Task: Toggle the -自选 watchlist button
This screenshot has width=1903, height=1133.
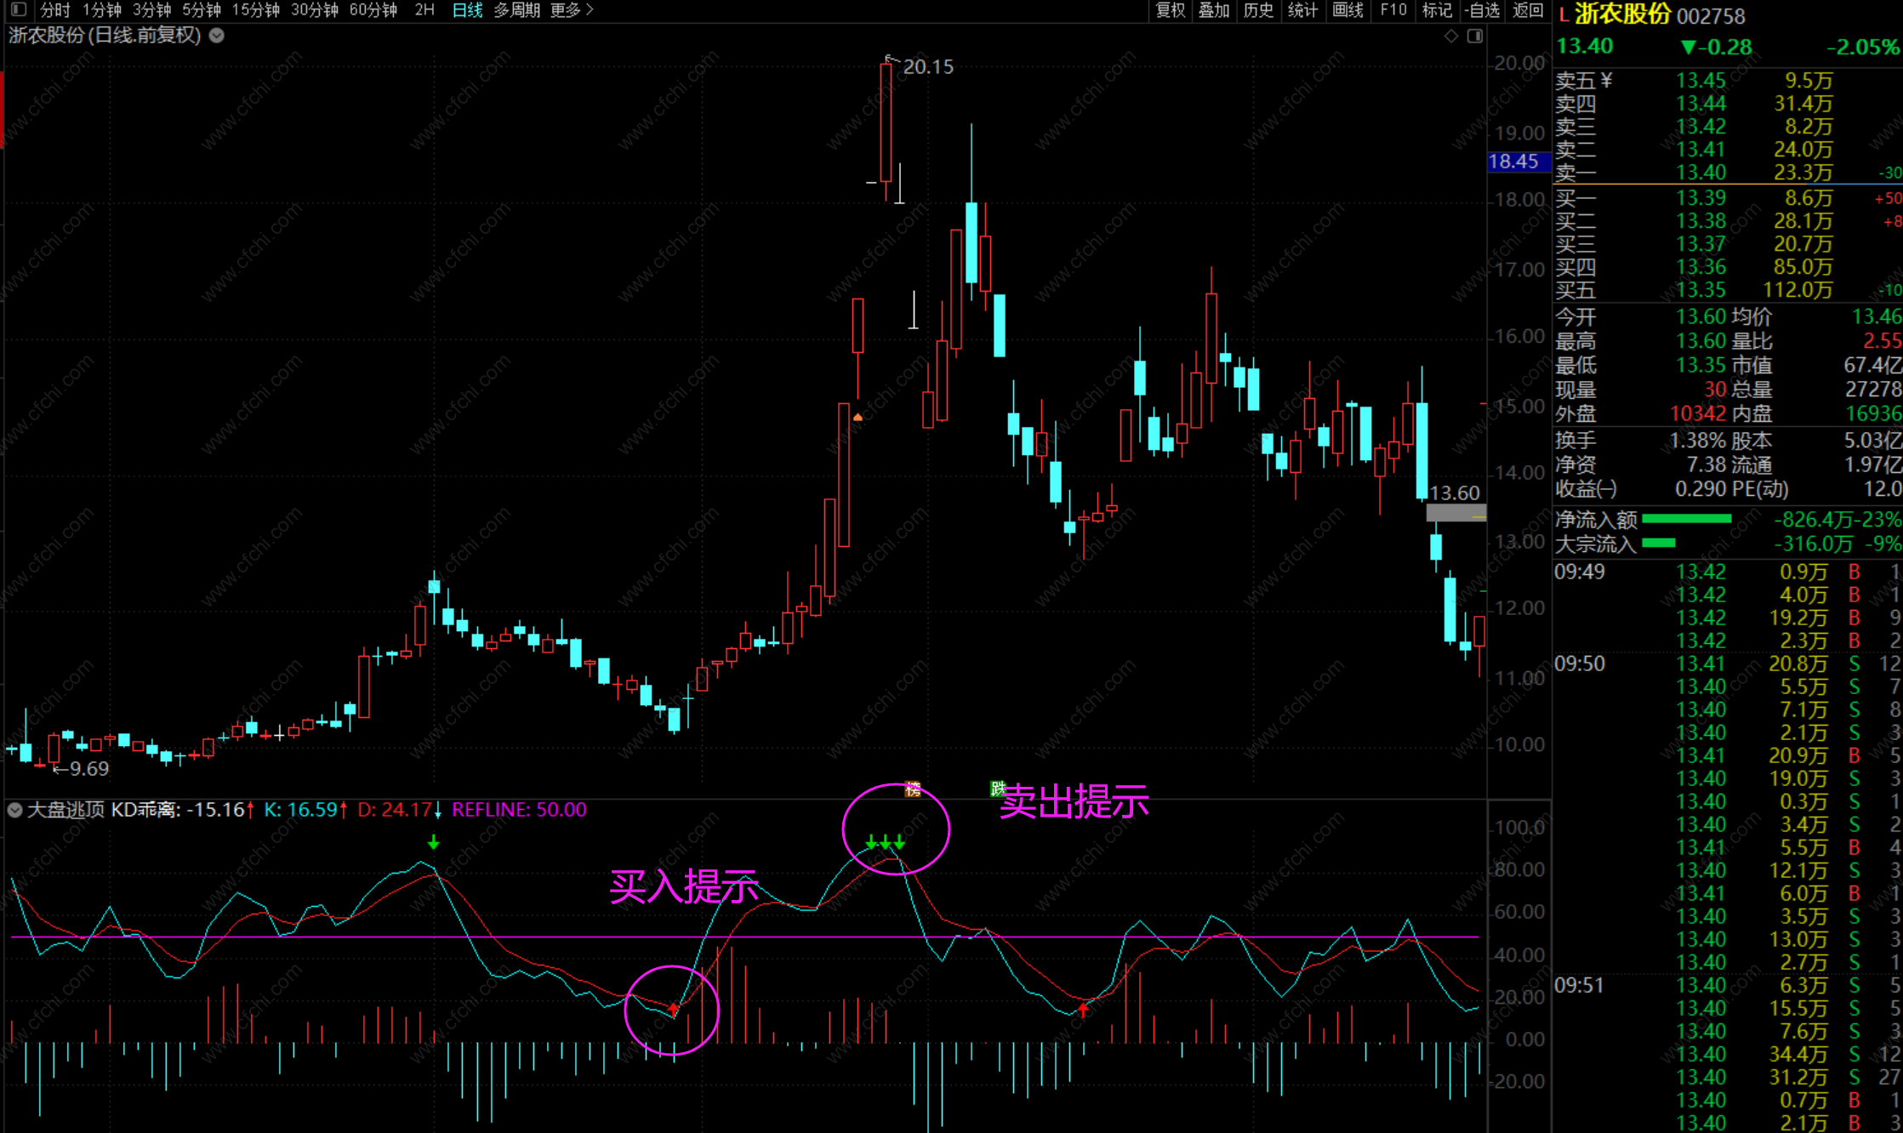Action: coord(1482,10)
